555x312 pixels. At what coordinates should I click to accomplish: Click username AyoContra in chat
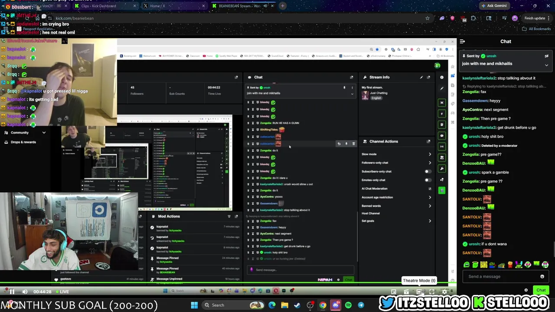pyautogui.click(x=473, y=110)
